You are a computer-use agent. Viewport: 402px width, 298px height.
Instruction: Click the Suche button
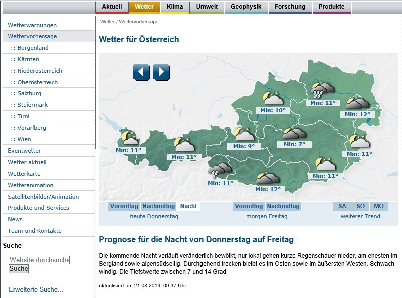[19, 269]
